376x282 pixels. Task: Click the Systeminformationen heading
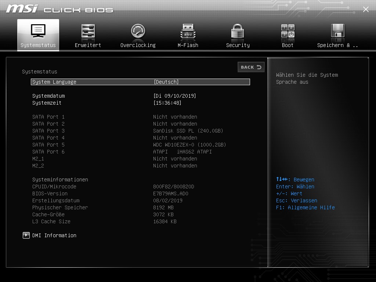pyautogui.click(x=60, y=179)
